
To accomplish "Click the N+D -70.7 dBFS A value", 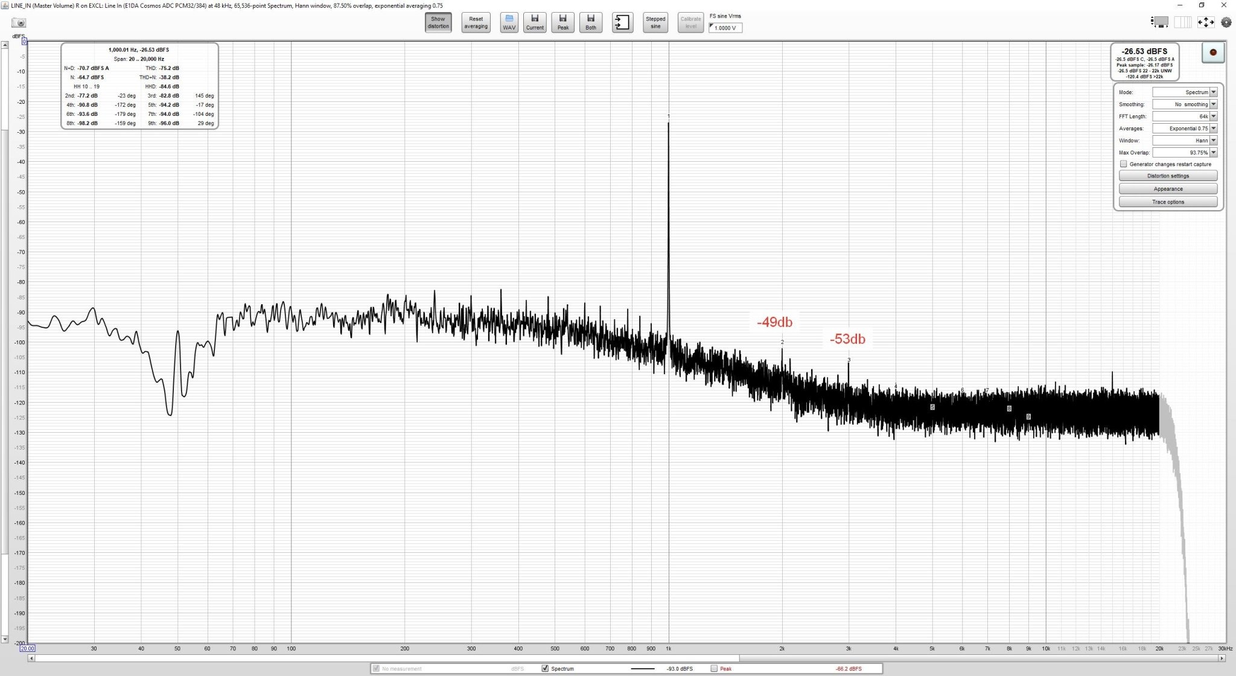I will 93,68.
